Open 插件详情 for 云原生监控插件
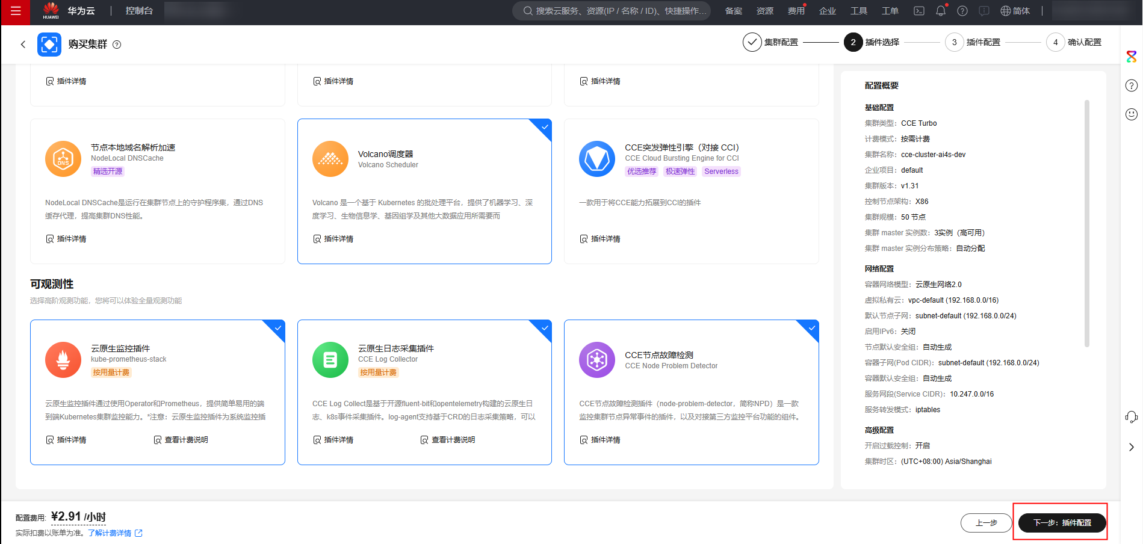This screenshot has width=1143, height=544. [x=66, y=440]
